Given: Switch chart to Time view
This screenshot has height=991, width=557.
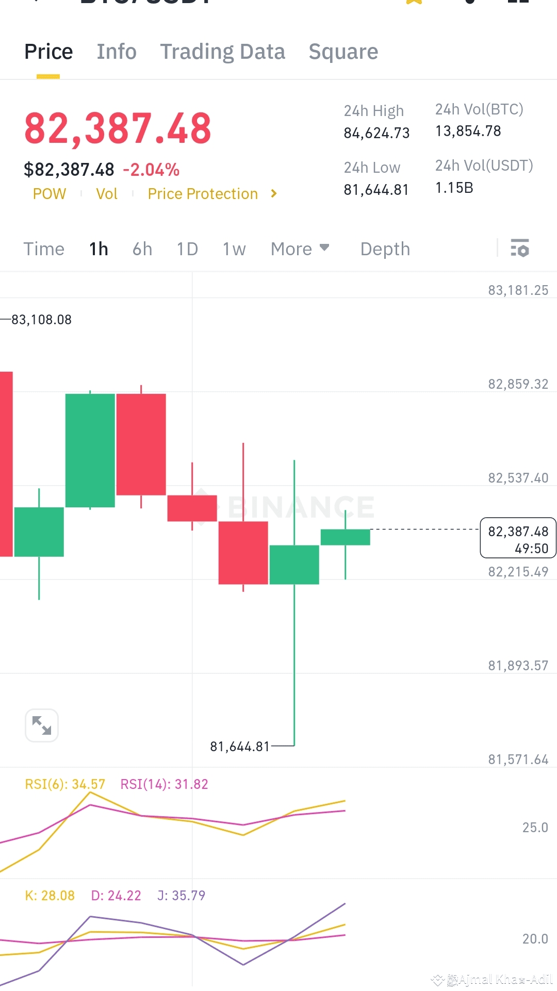Looking at the screenshot, I should click(x=44, y=249).
